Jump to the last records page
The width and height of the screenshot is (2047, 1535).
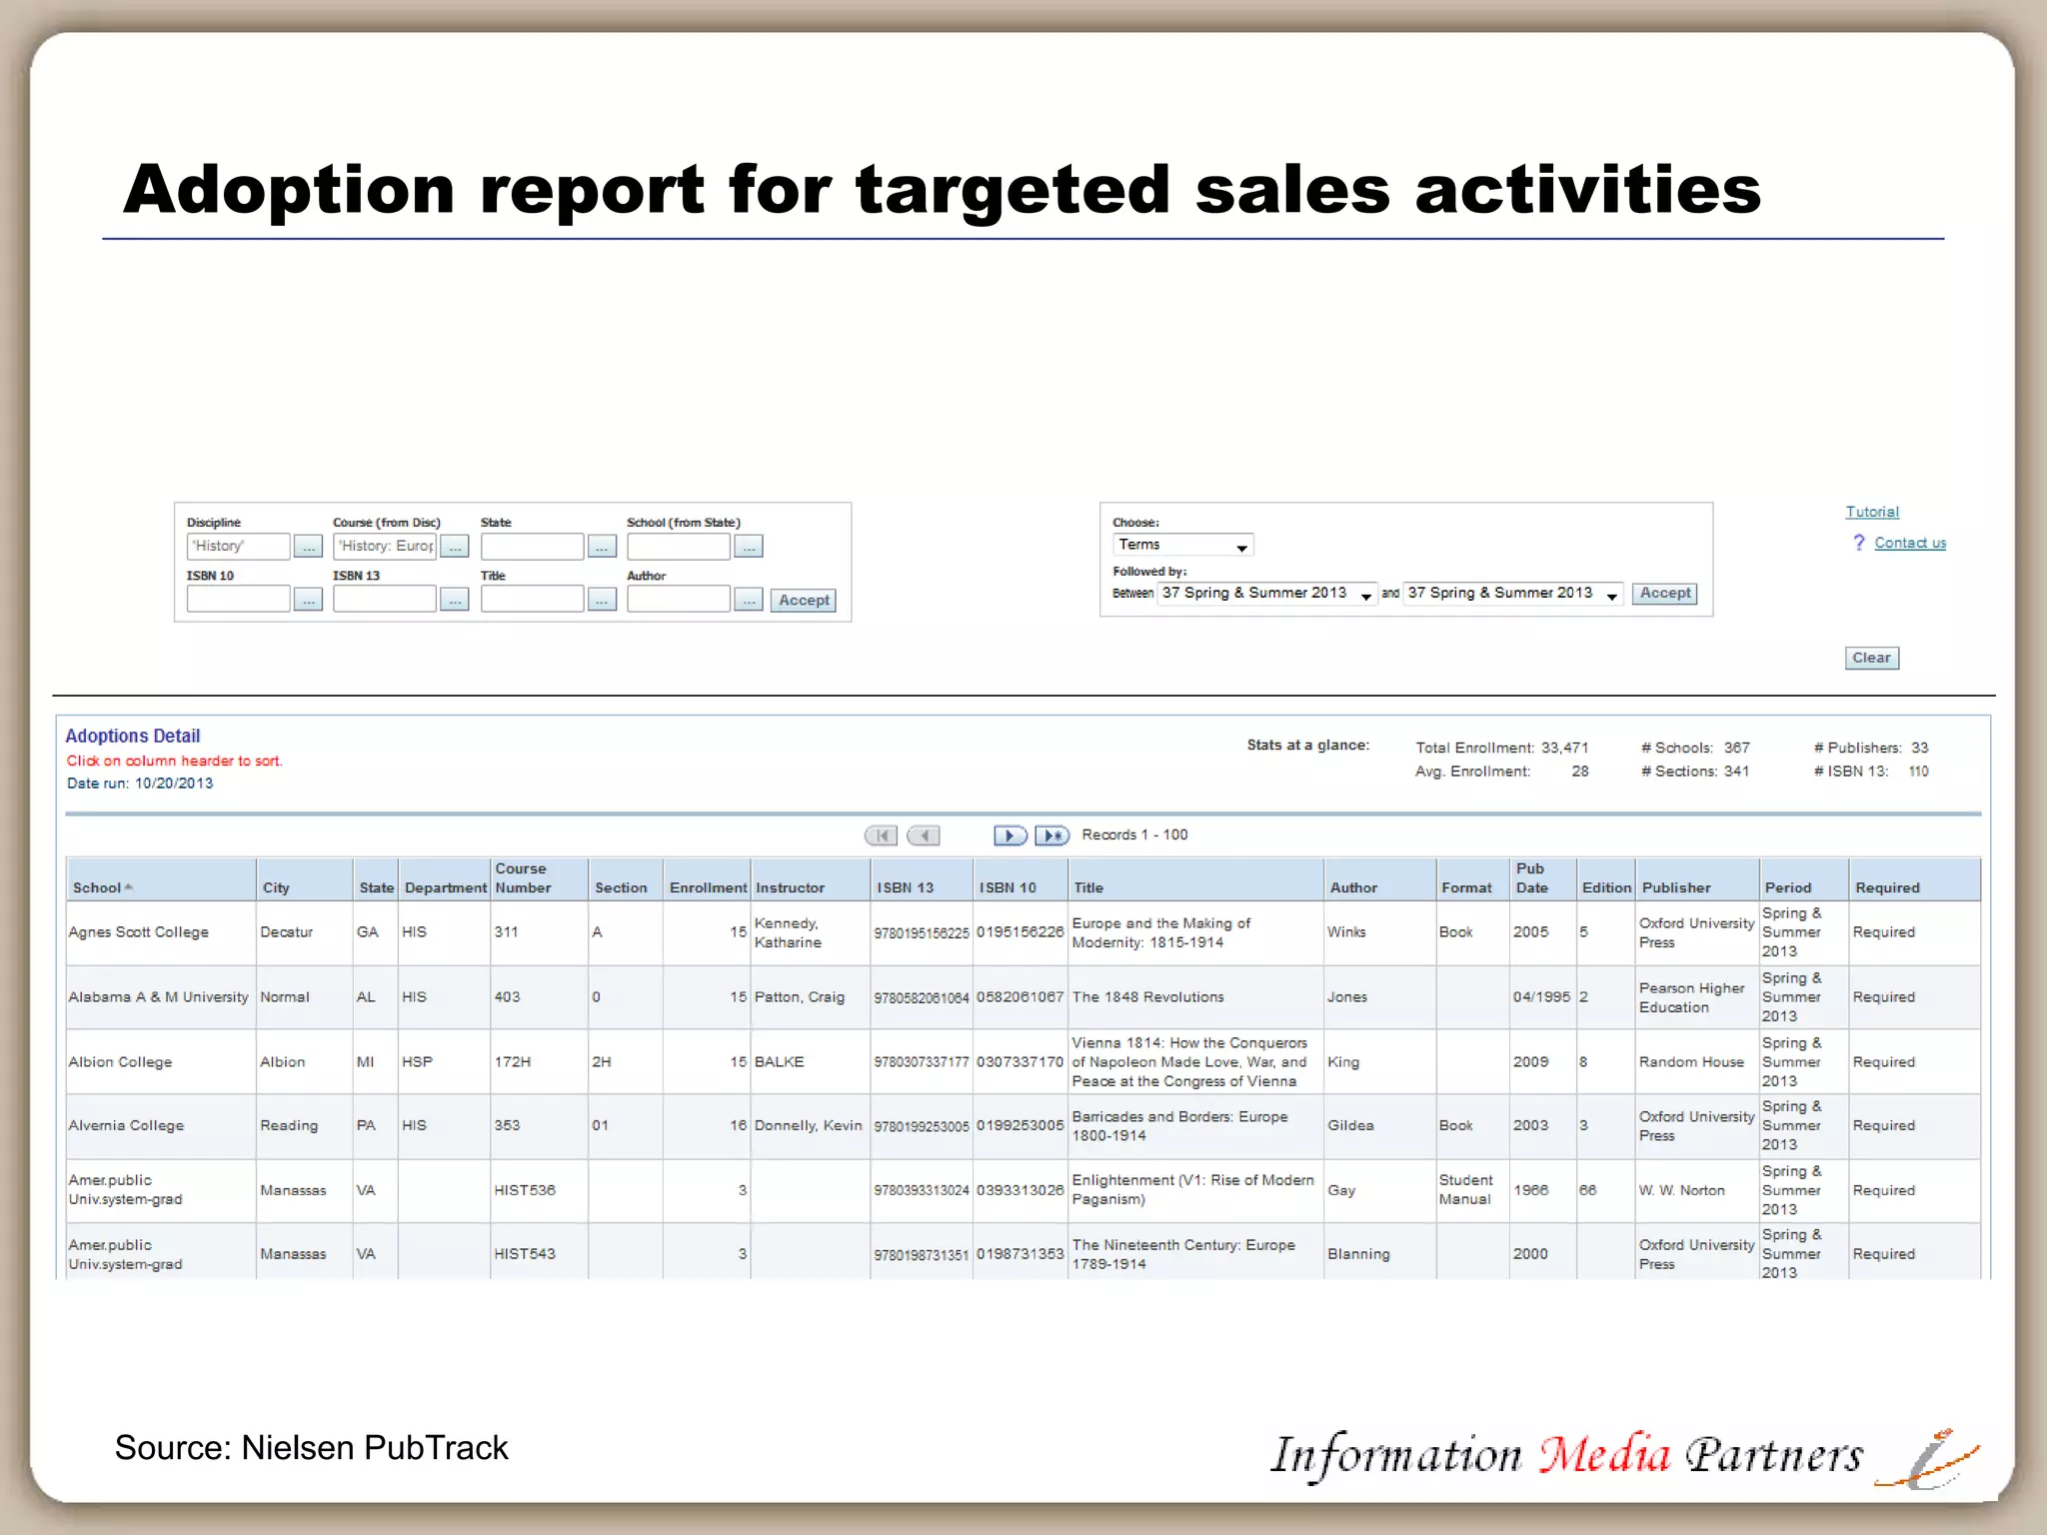(1051, 835)
